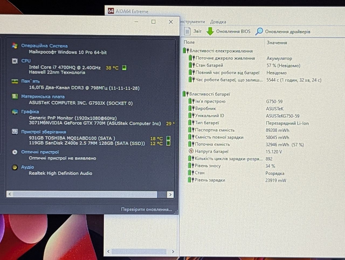345x260 pixels.
Task: Click left arrow of AIDA64 bottom scrollbar
Action: point(108,251)
